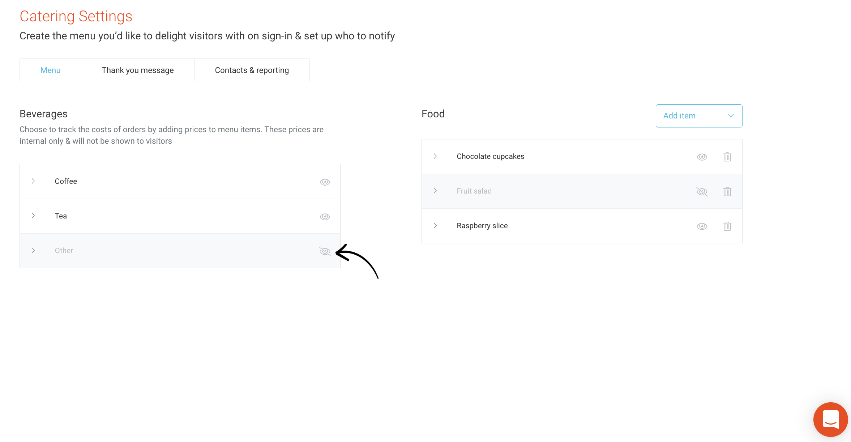Switch to Thank you message tab

coord(138,70)
